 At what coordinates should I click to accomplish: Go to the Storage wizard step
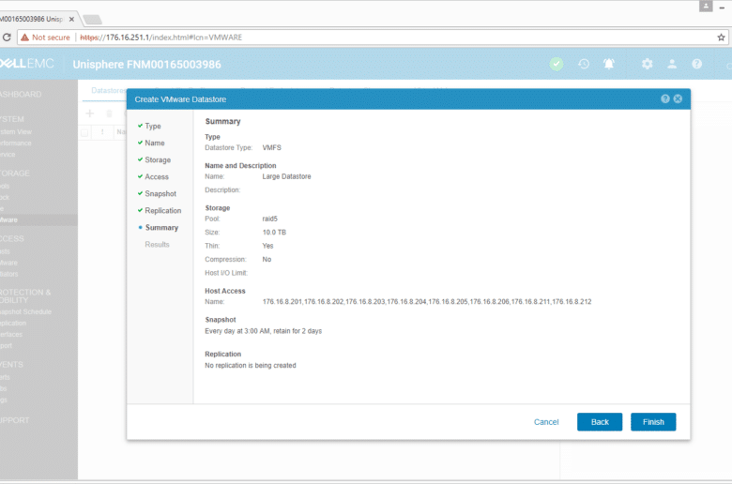(x=158, y=159)
